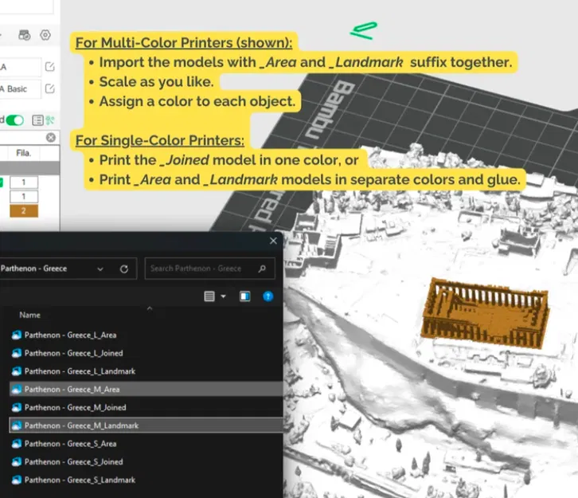Viewport: 578px width, 498px height.
Task: Edit the 'A Basic' preset icon
Action: [50, 88]
